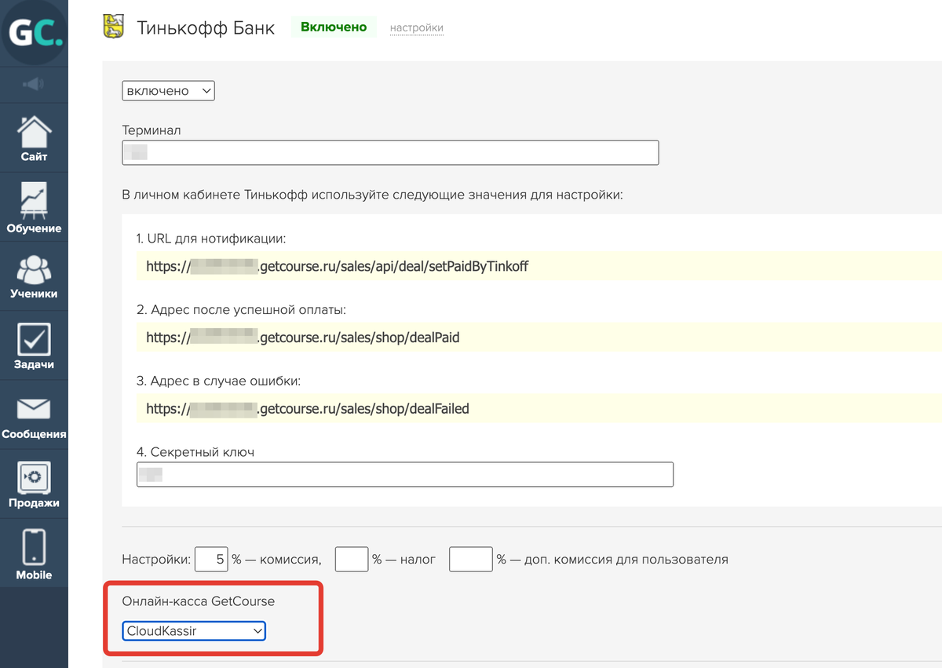Screen dimensions: 942x668
Task: Open the включено status dropdown
Action: coord(168,91)
